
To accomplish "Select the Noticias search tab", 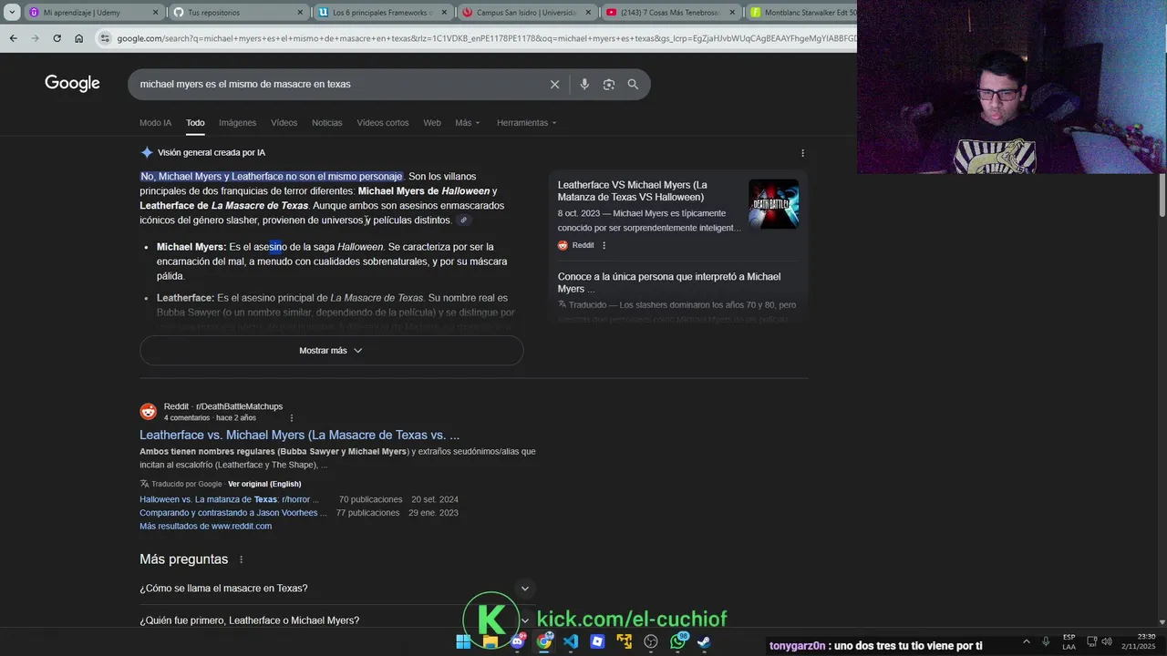I will (327, 123).
